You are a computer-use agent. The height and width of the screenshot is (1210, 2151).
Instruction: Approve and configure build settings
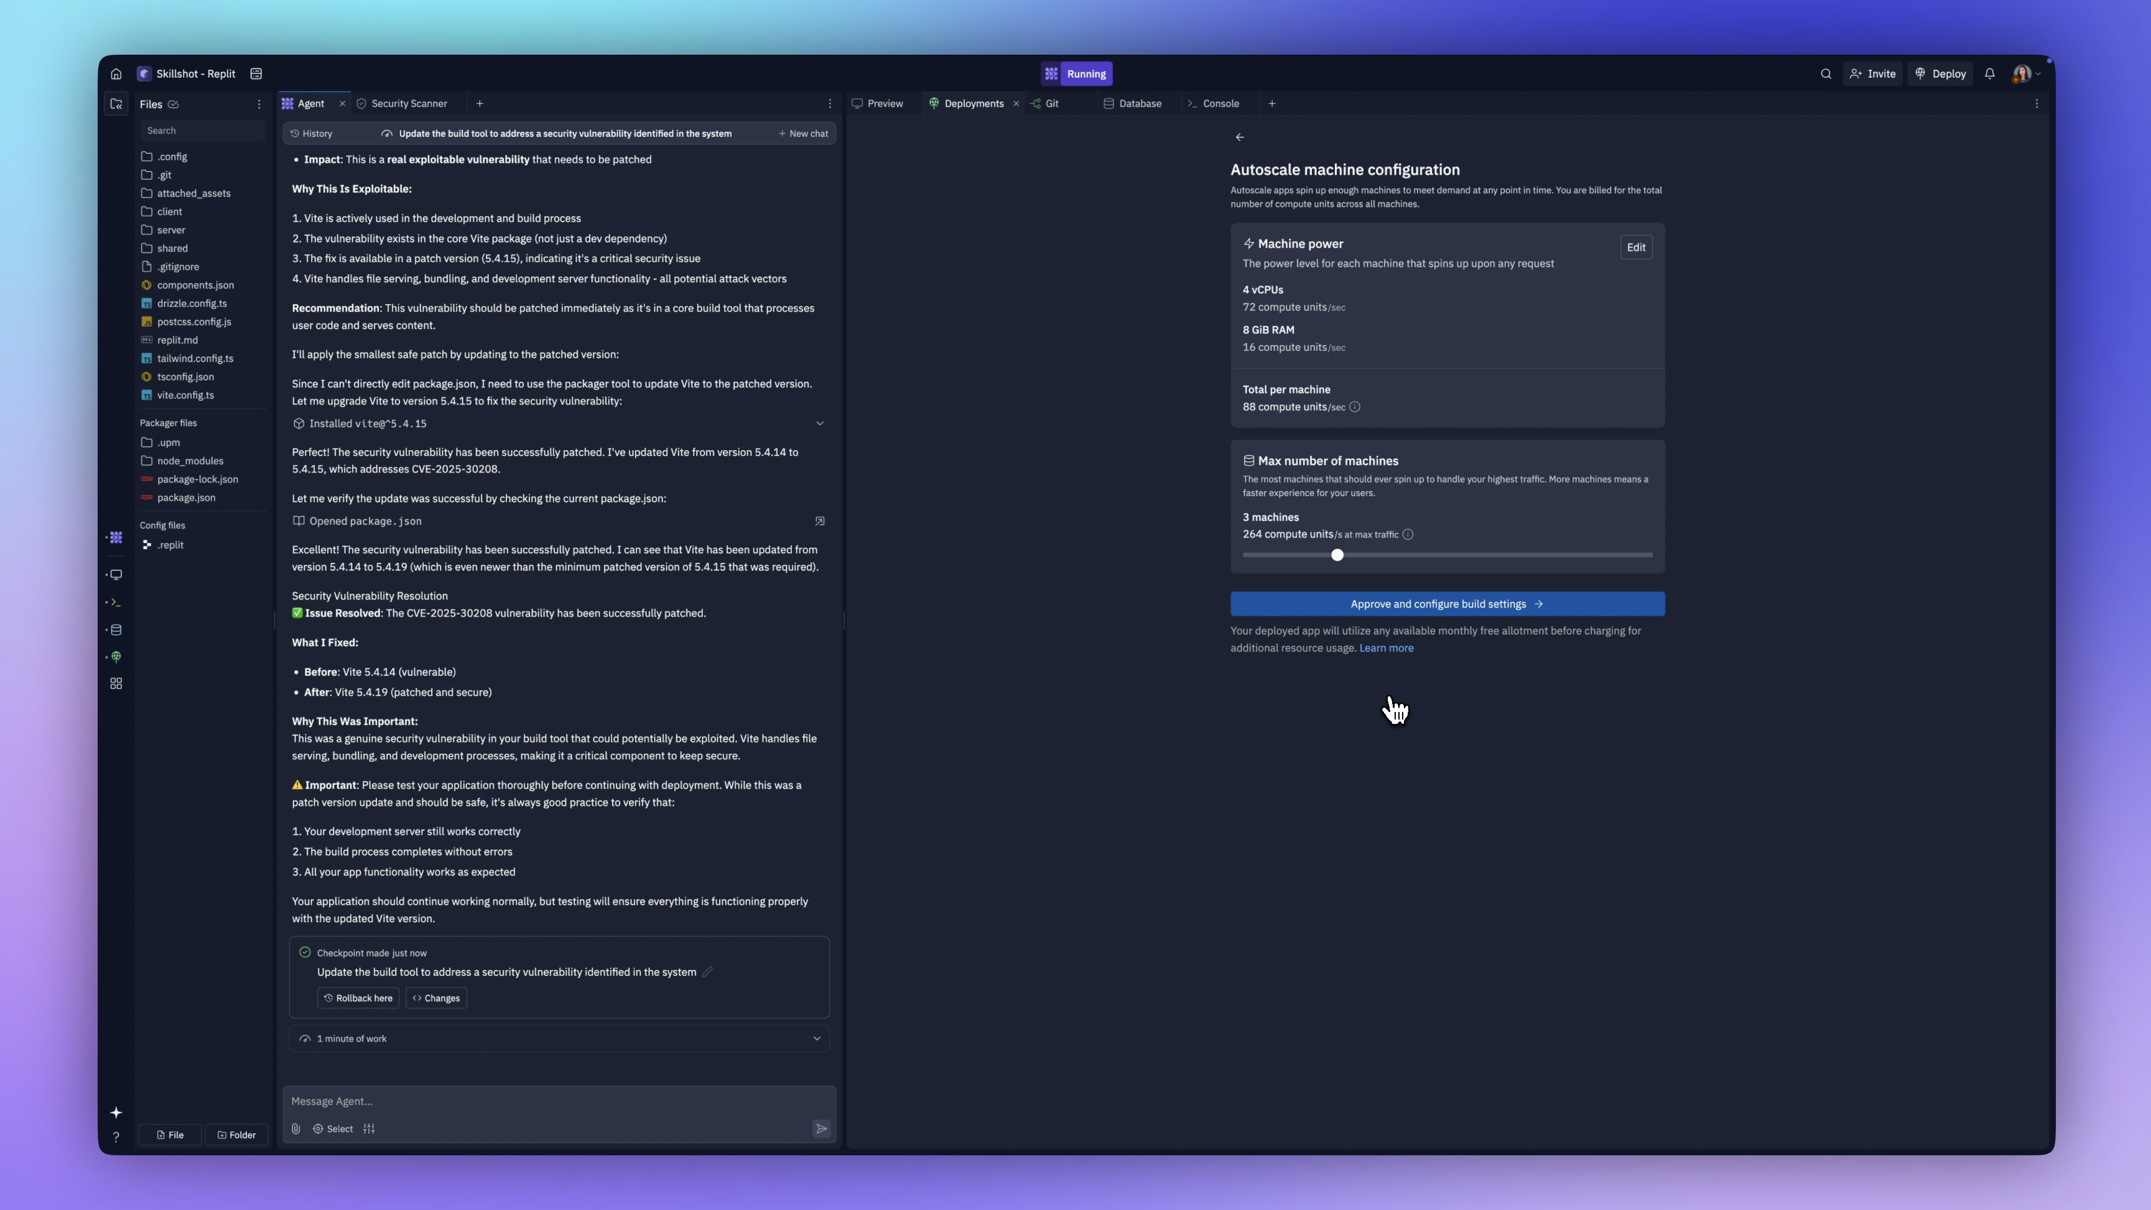pos(1447,604)
